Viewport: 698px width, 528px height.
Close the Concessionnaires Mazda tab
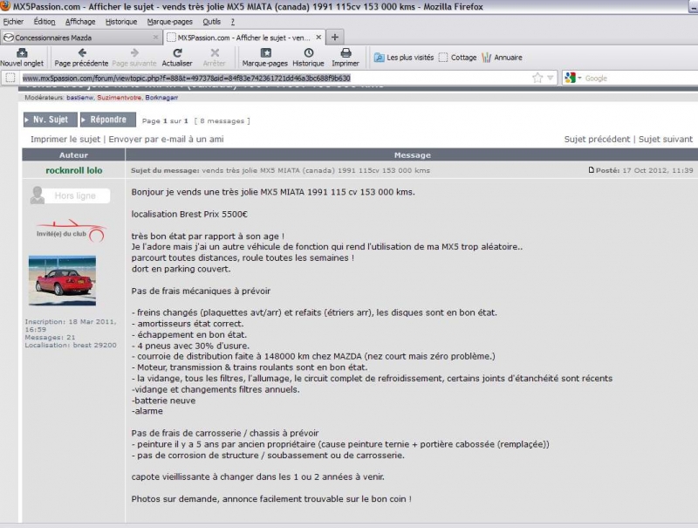(155, 38)
